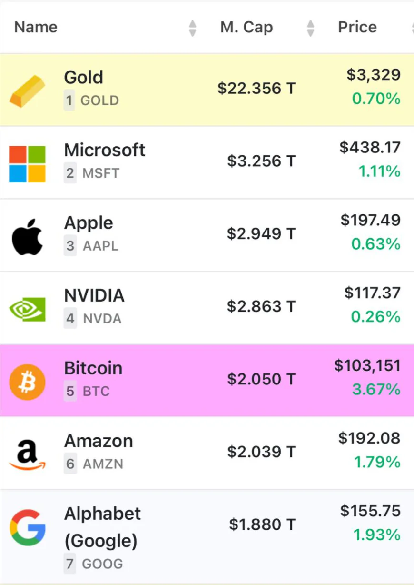The height and width of the screenshot is (585, 414).
Task: Click Amazon's 1.79% price change
Action: click(377, 462)
